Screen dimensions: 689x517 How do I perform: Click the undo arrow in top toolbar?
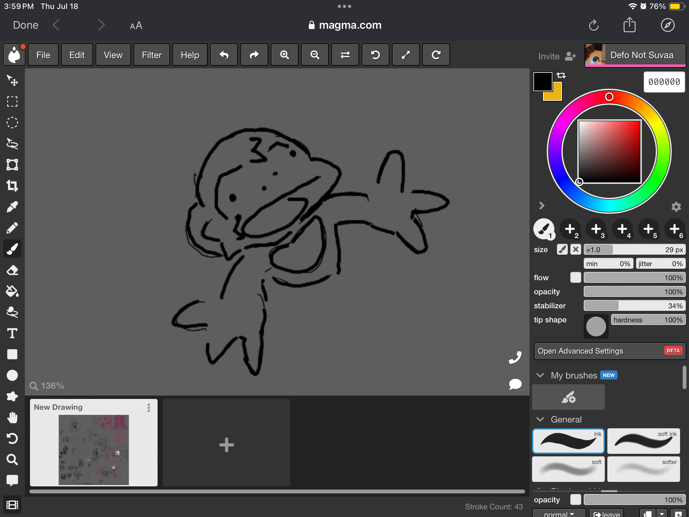(224, 55)
